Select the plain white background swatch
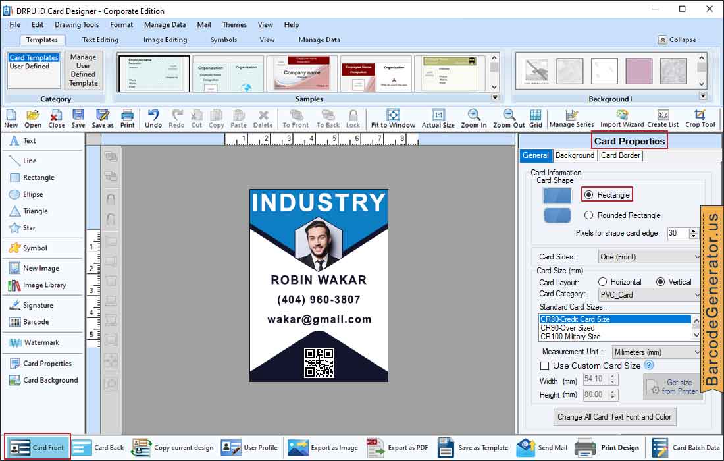Viewport: 724px width, 461px height. (604, 71)
